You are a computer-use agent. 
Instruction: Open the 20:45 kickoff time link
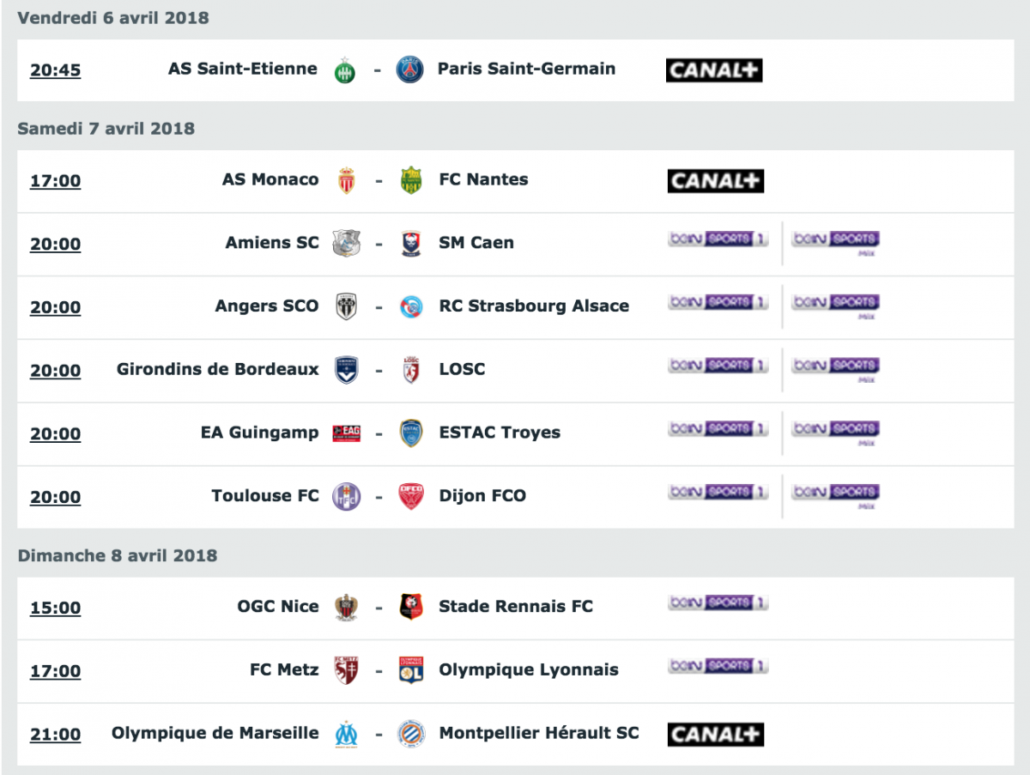pos(56,70)
